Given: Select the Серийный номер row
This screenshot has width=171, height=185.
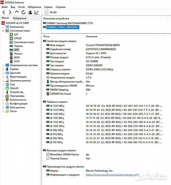Looking at the screenshot, I should [x=81, y=49].
